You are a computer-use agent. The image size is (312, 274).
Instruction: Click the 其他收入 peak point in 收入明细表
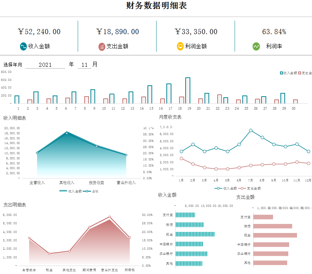[67, 133]
